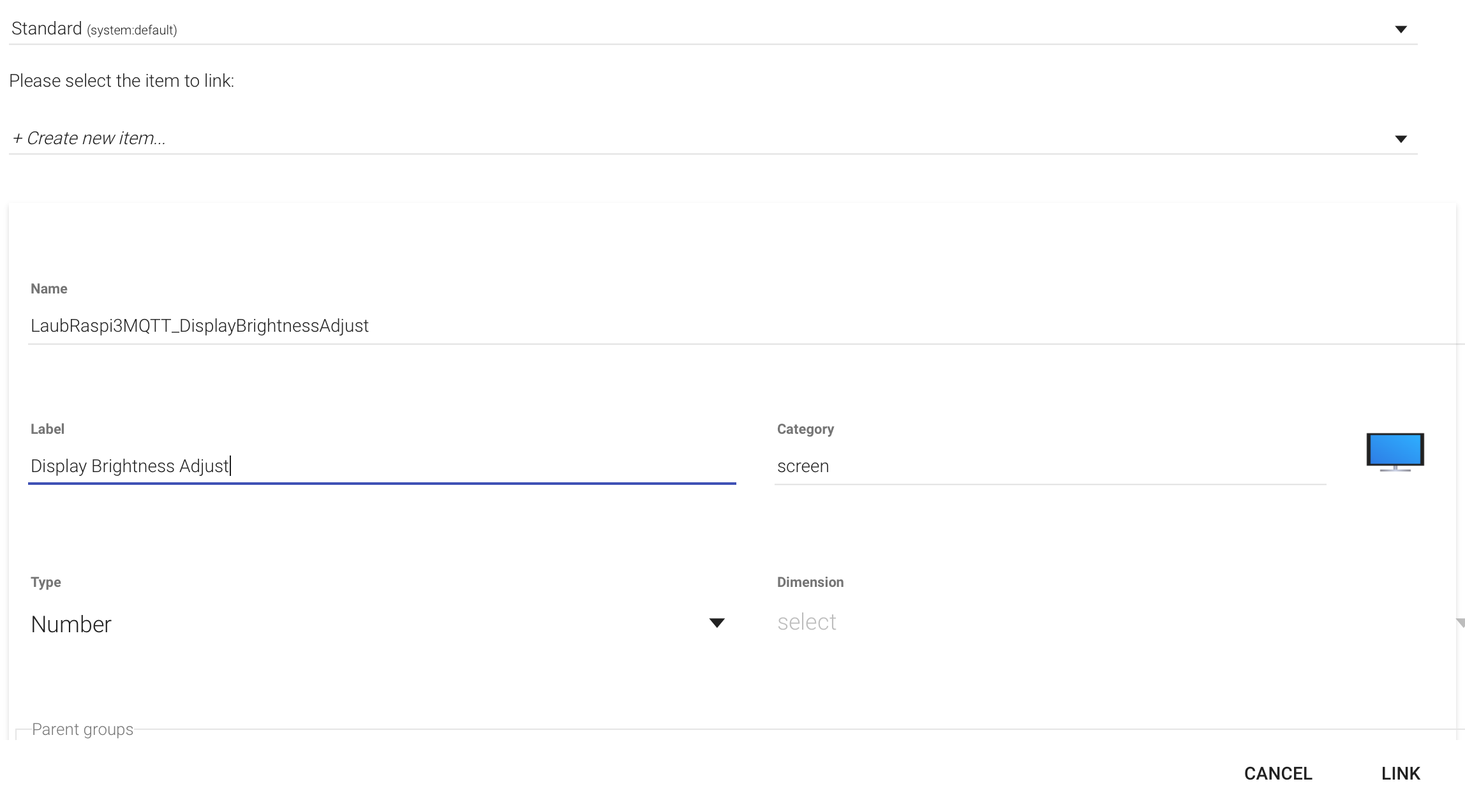Click the Parent groups section header

click(x=83, y=729)
